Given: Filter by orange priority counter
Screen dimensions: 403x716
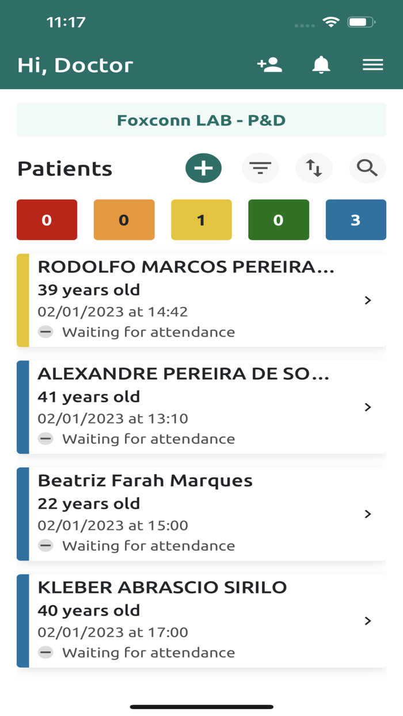Looking at the screenshot, I should 124,220.
